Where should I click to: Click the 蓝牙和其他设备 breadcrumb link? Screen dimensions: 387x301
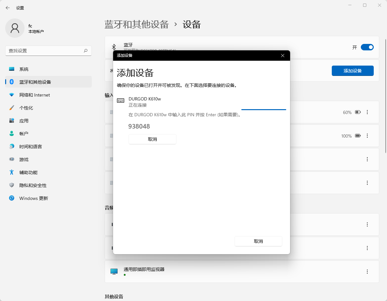click(137, 25)
